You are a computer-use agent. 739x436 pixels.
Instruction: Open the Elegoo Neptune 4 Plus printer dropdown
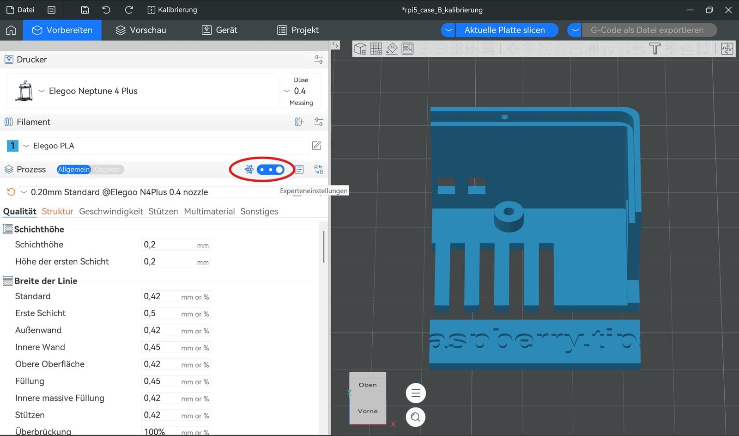pyautogui.click(x=143, y=91)
